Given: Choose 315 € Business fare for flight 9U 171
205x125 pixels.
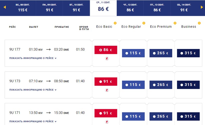Looking at the screenshot, I should [x=188, y=116].
